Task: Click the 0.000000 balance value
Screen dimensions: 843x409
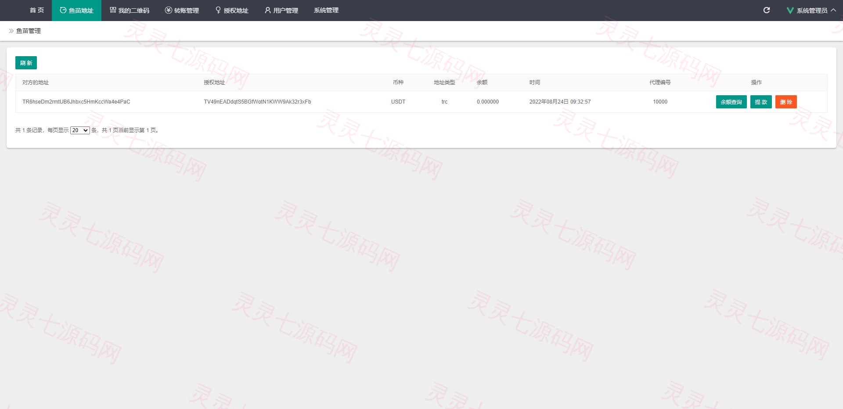Action: [488, 102]
